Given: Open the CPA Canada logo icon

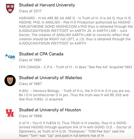Looking at the screenshot, I should [10, 57].
